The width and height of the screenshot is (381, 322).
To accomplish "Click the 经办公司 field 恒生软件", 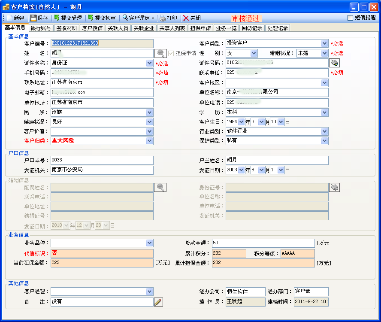I will click(x=245, y=292).
